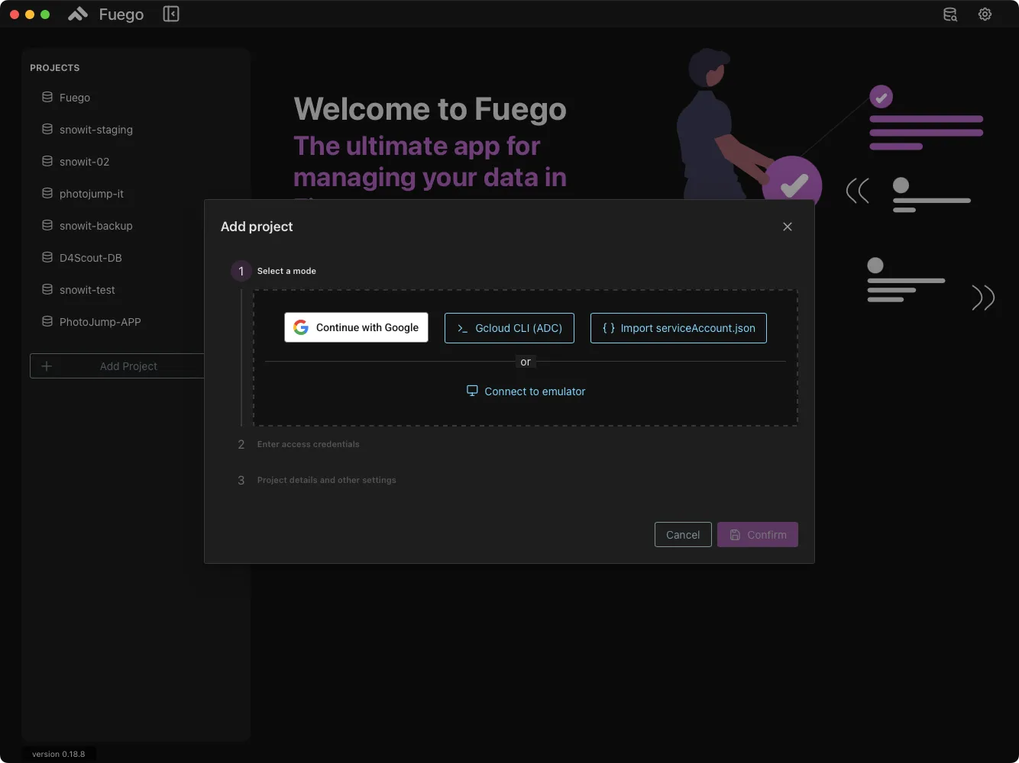The image size is (1019, 763).
Task: Close the Add project dialog with the X
Action: pyautogui.click(x=788, y=226)
